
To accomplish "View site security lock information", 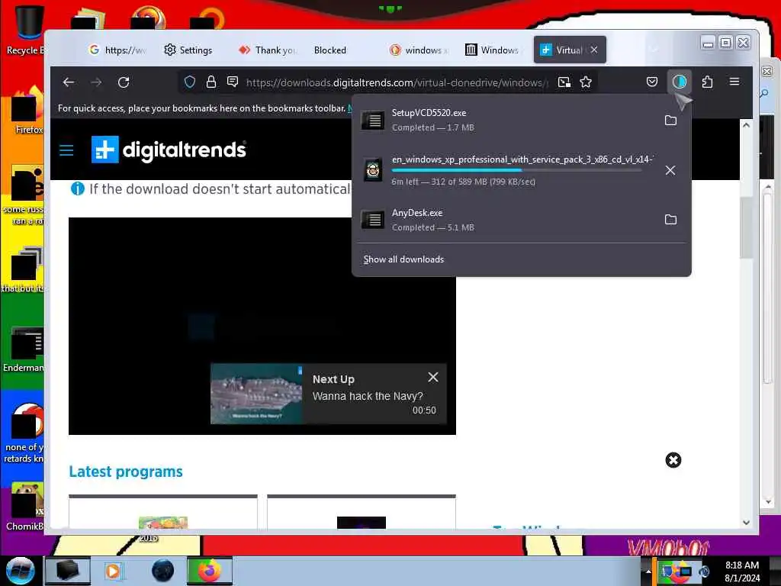I will tap(211, 82).
